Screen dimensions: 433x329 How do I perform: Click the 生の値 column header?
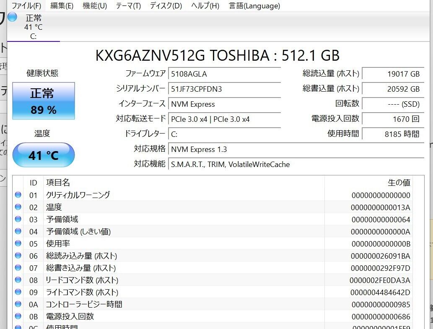368,182
